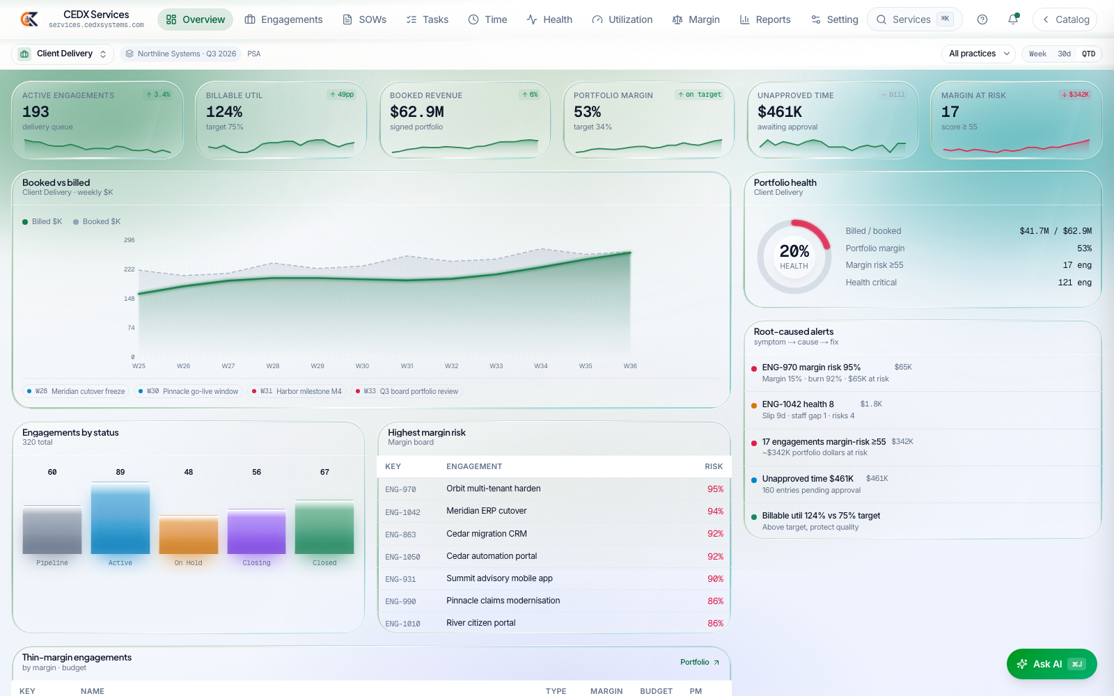Click the Ask AI button
The width and height of the screenshot is (1114, 696).
point(1051,664)
